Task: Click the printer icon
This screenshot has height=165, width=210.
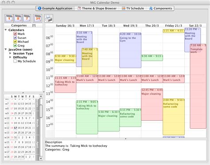Action: pos(49,19)
